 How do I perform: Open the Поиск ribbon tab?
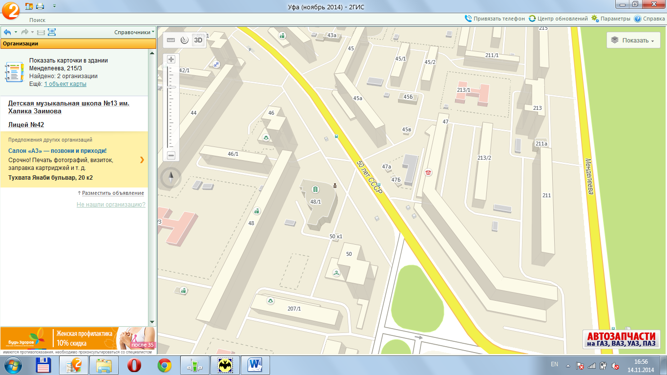click(x=37, y=20)
